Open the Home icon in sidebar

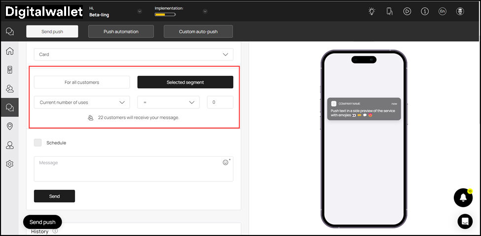click(x=9, y=51)
